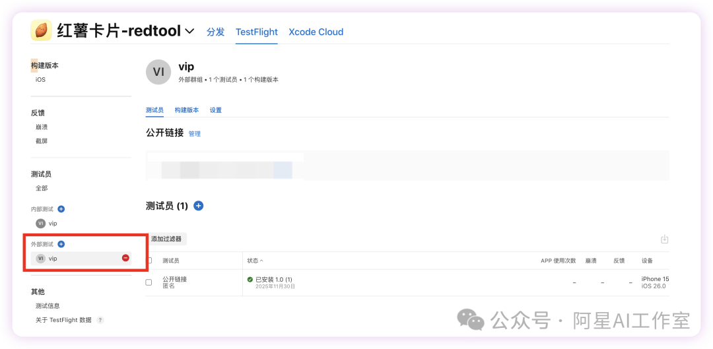This screenshot has width=713, height=349.
Task: Open the TestFlight tab
Action: [x=256, y=32]
